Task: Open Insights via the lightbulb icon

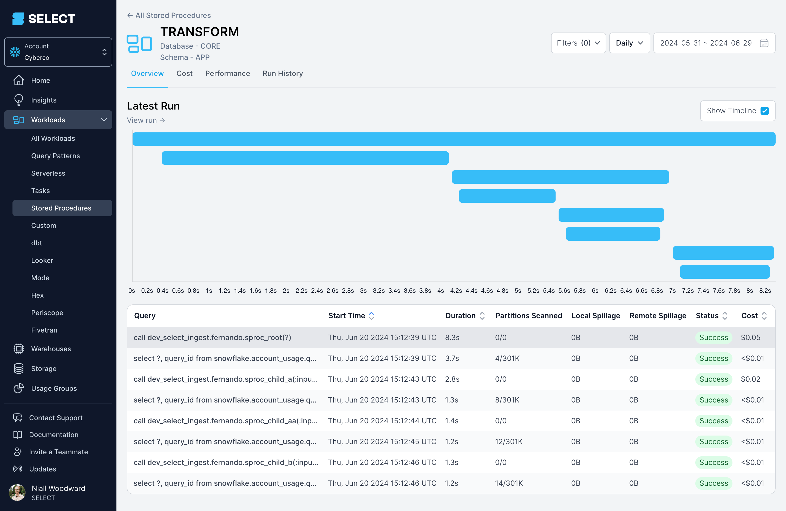Action: tap(18, 100)
